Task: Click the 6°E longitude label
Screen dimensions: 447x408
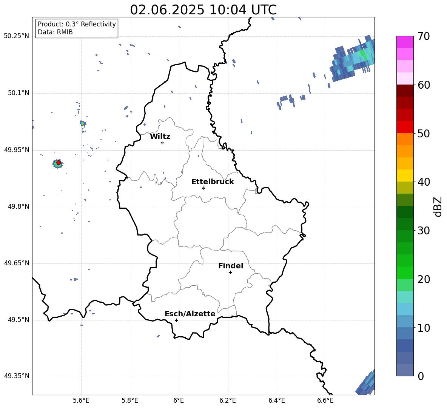Action: pyautogui.click(x=179, y=401)
